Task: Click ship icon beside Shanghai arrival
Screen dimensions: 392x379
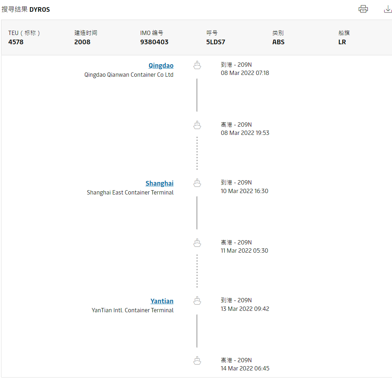Action: pyautogui.click(x=197, y=183)
